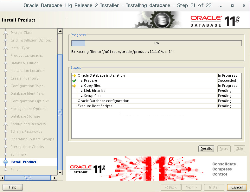Select Prerequisite Checks step

(27, 147)
